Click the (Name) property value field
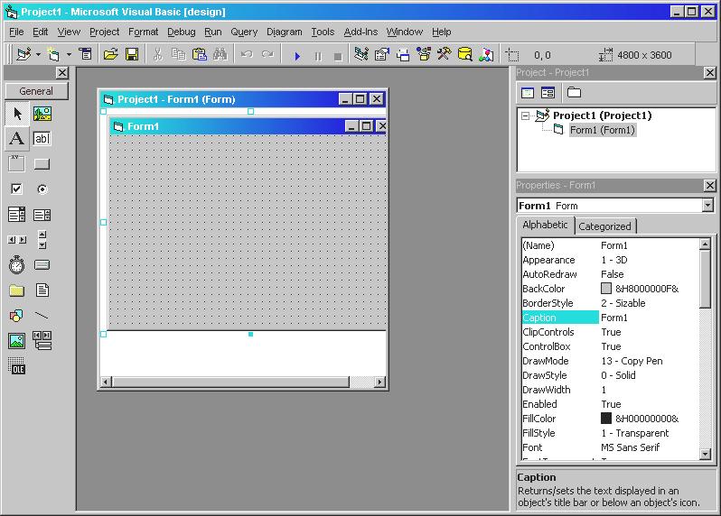 (x=650, y=245)
